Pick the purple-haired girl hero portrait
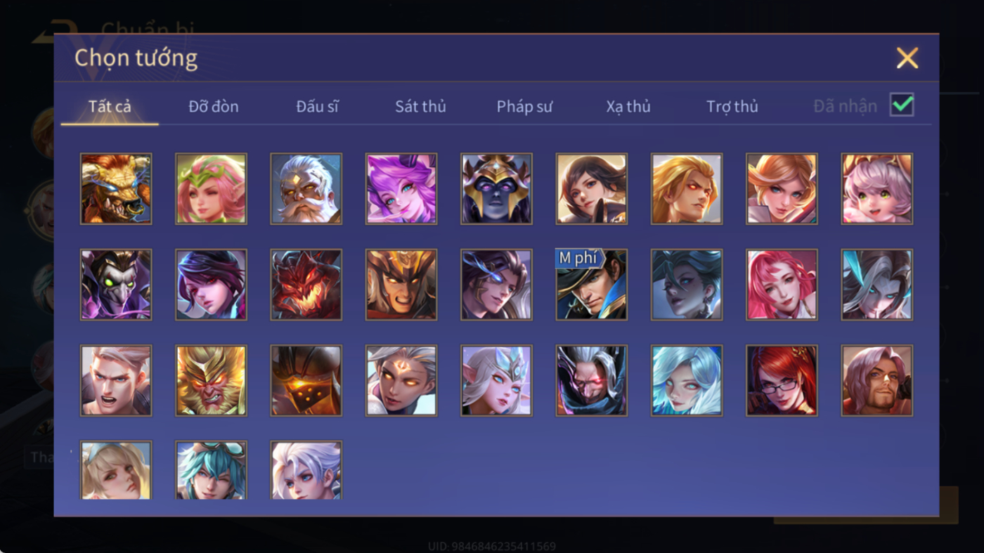This screenshot has width=984, height=553. (401, 189)
